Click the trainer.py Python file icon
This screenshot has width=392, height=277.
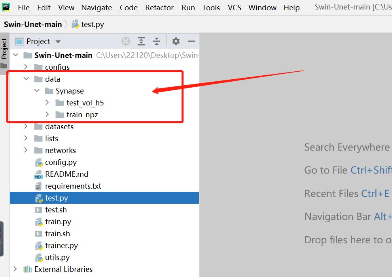39,246
